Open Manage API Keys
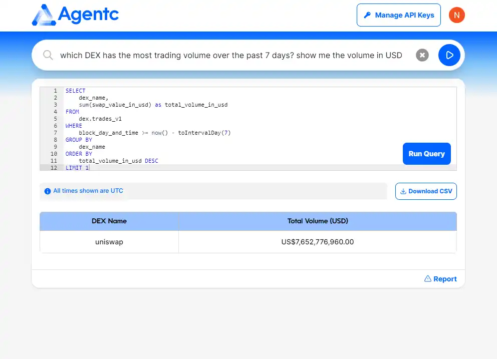Image resolution: width=497 pixels, height=359 pixels. (x=398, y=15)
